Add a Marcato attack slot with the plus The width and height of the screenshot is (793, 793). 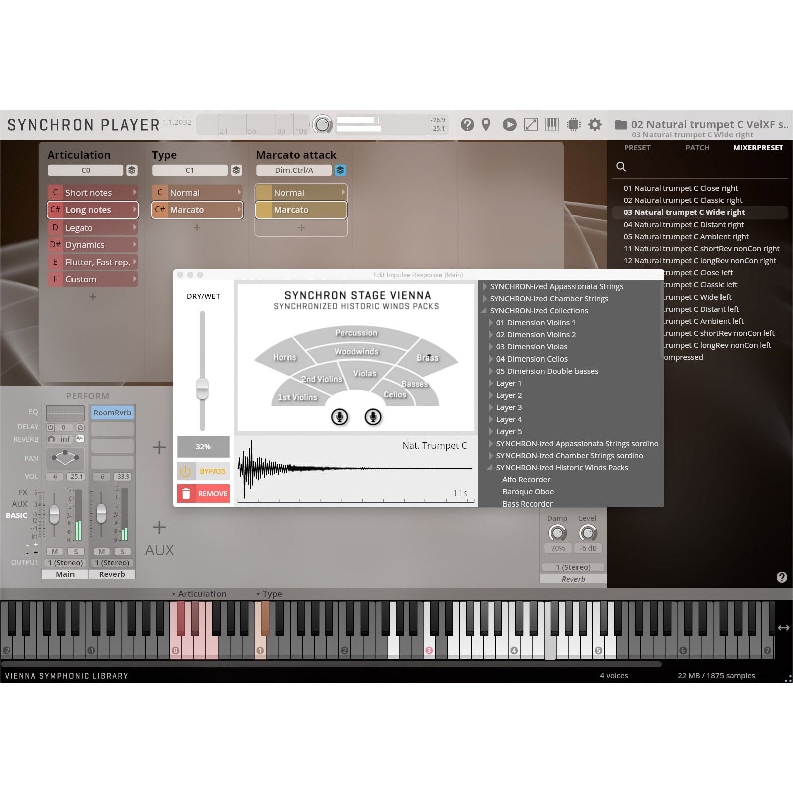[x=301, y=227]
